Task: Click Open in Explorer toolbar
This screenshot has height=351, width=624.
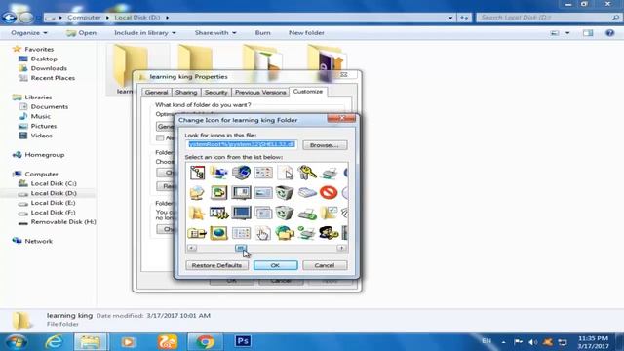Action: [82, 33]
